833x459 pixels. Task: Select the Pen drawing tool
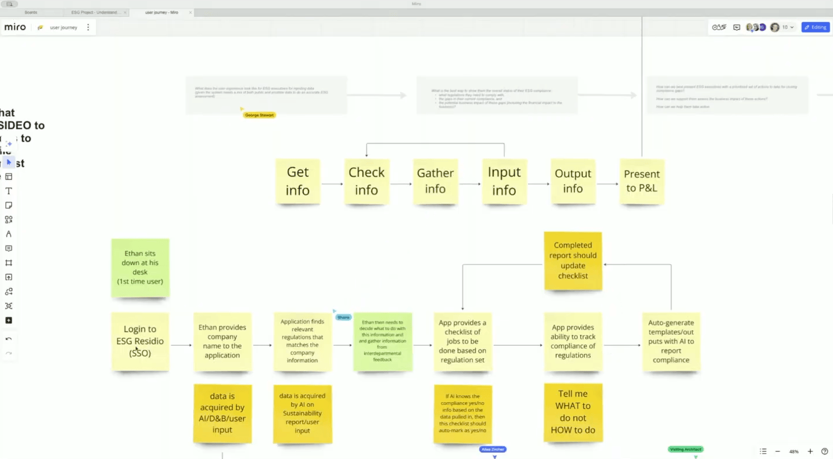click(9, 234)
